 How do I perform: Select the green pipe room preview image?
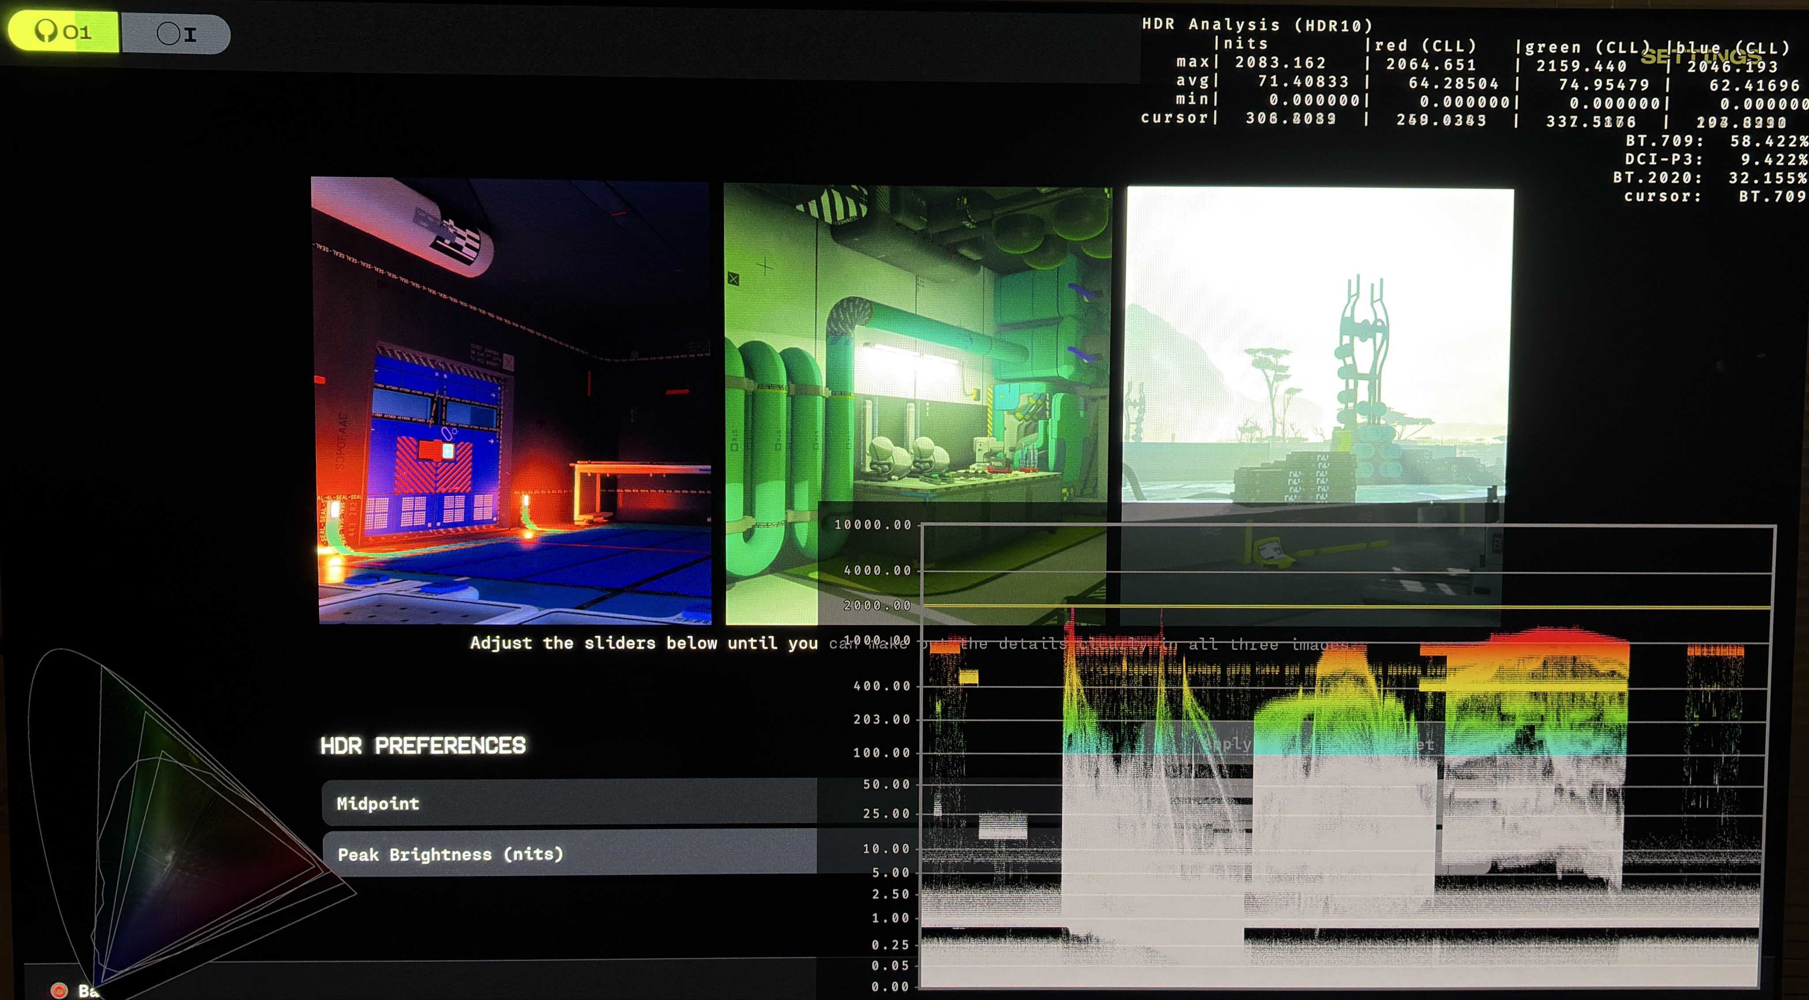tap(917, 405)
